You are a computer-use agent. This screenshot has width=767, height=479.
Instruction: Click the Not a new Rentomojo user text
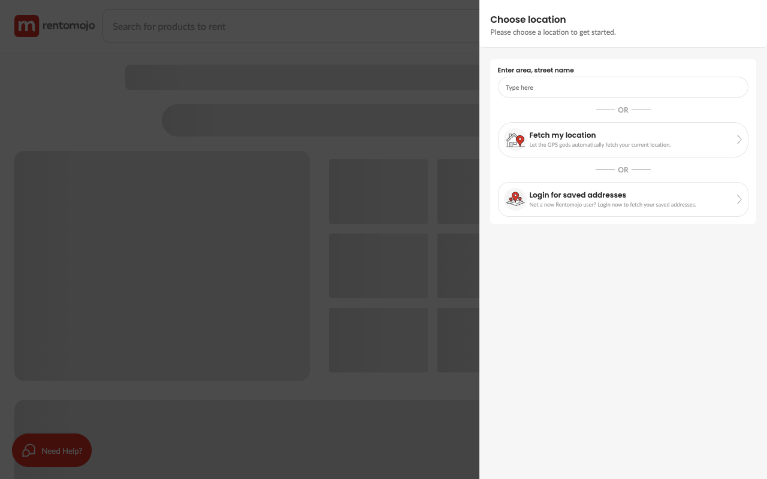tap(612, 205)
